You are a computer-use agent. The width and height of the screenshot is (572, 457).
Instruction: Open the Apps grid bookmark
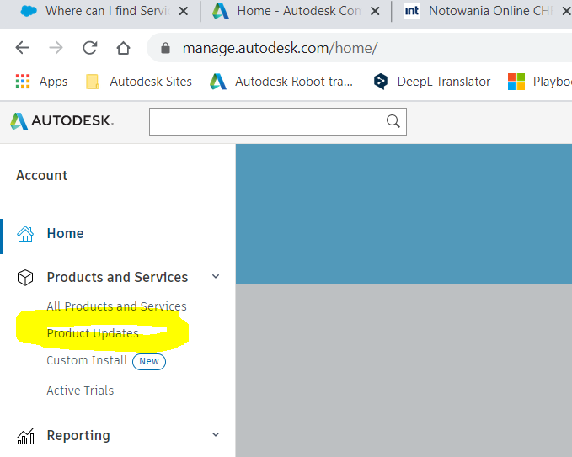point(41,82)
